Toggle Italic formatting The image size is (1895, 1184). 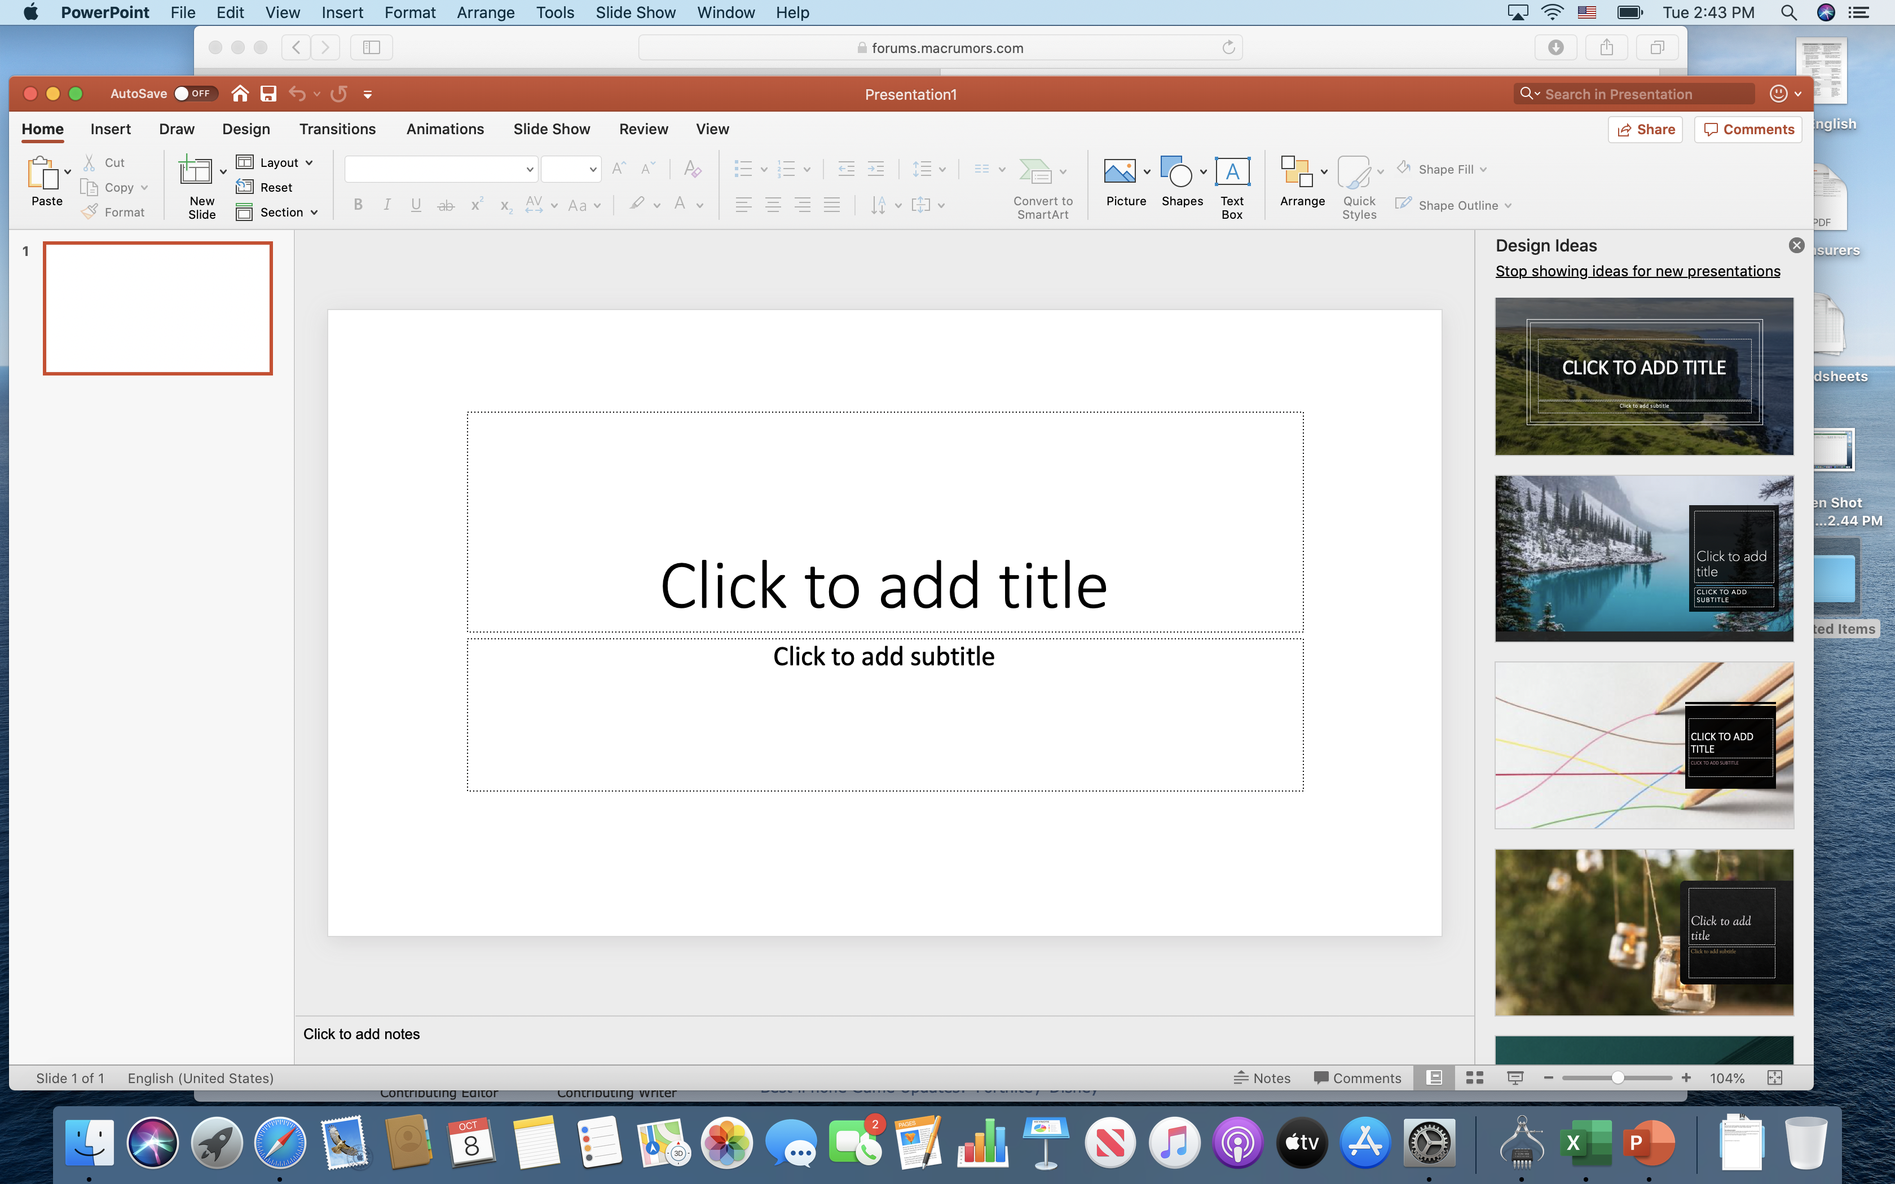tap(387, 205)
